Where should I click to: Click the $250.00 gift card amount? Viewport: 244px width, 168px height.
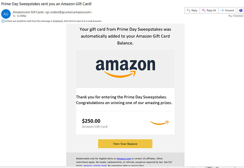tap(91, 121)
